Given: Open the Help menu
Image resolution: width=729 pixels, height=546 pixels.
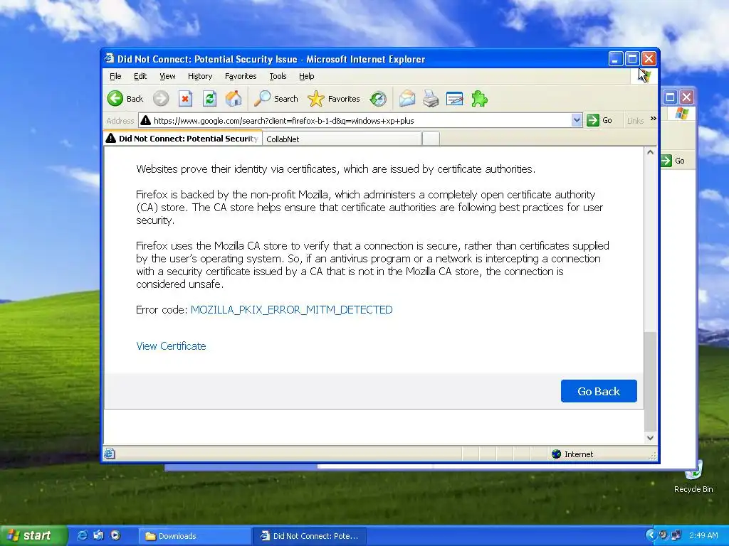Looking at the screenshot, I should point(306,76).
